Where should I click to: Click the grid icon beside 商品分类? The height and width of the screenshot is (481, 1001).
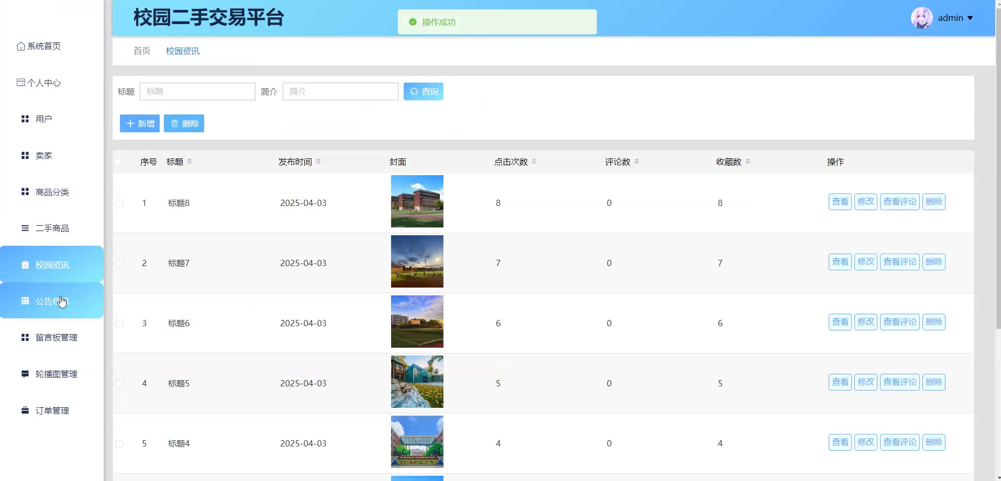tap(25, 192)
